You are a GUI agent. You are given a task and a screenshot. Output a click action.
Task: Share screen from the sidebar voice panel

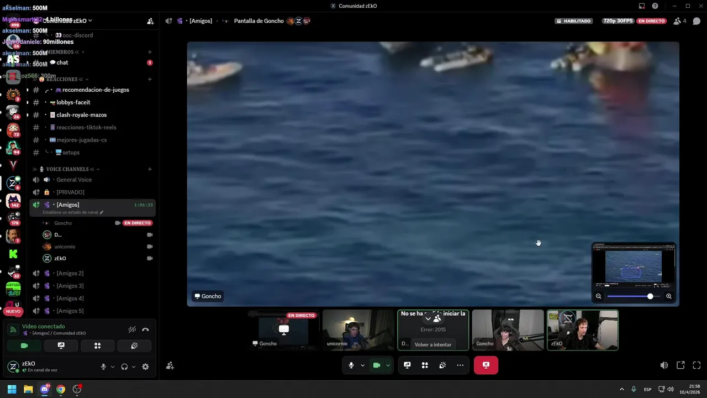click(61, 345)
